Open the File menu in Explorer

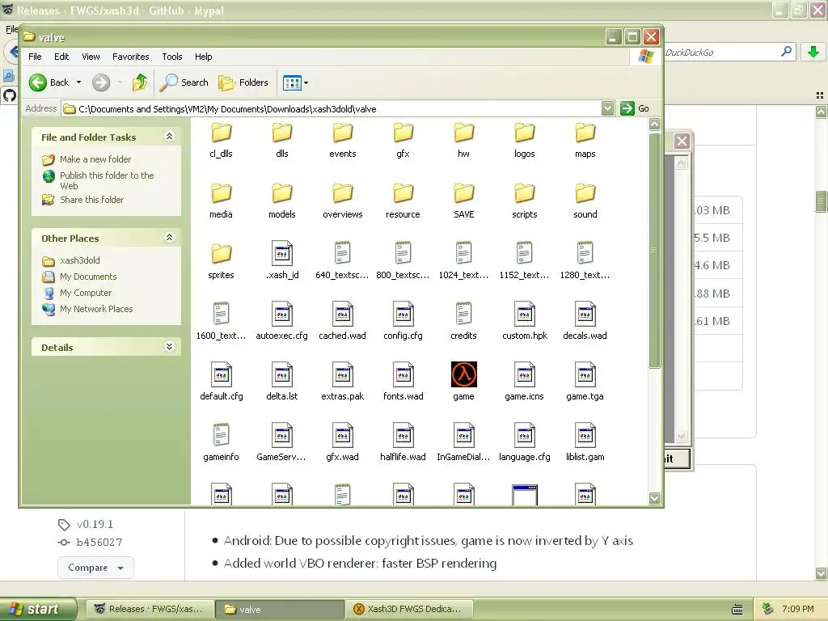35,57
